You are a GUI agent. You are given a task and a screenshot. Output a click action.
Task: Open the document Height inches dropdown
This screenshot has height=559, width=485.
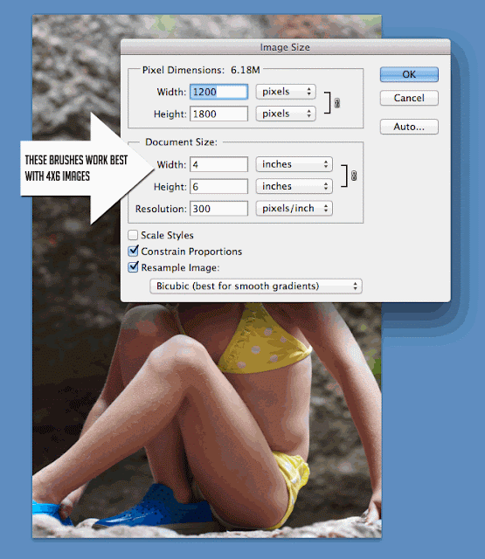coord(294,186)
